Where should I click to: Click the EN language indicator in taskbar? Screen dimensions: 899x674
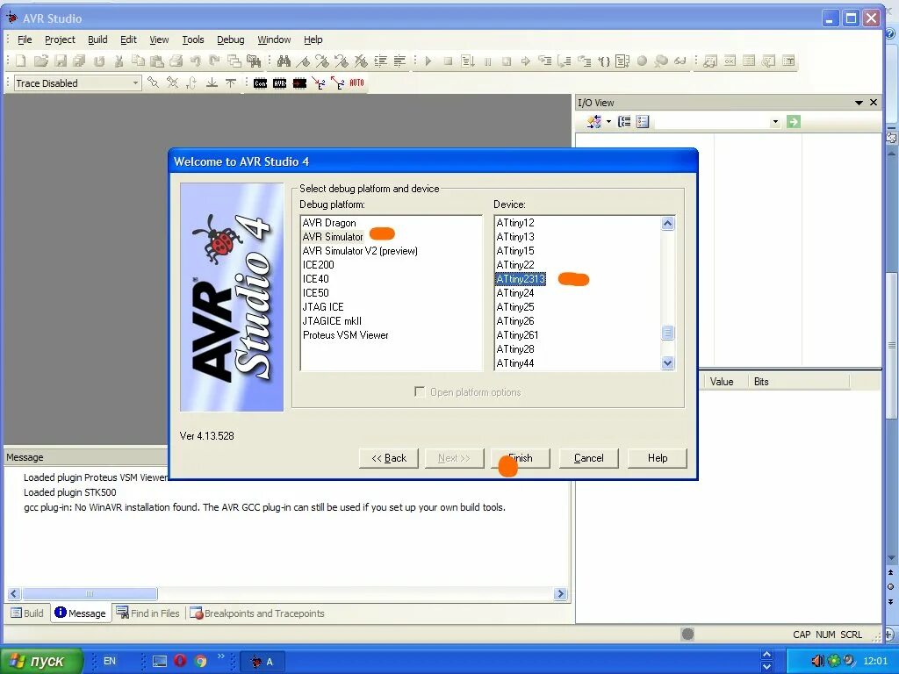[110, 661]
